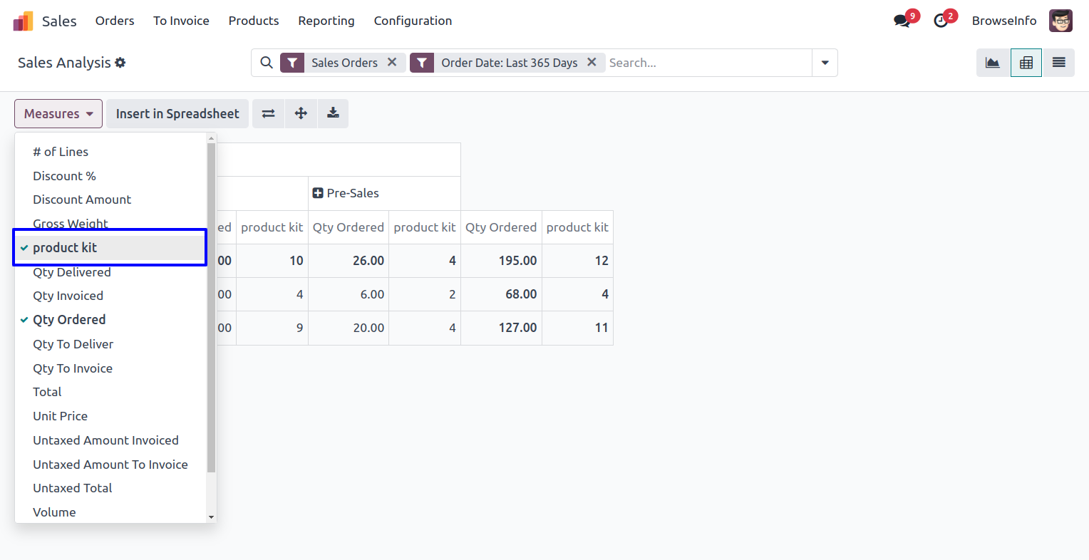Uncheck the Qty Ordered measure
Screen dimensions: 1089x560
(x=69, y=320)
